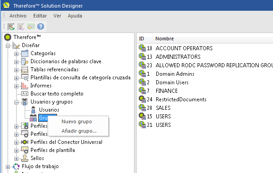Click the first toolbar connect icon

[x=11, y=26]
